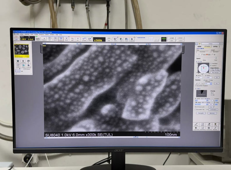Image resolution: width=231 pixels, height=170 pixels.
Task: Run AFC auto focus
Action: point(78,39)
